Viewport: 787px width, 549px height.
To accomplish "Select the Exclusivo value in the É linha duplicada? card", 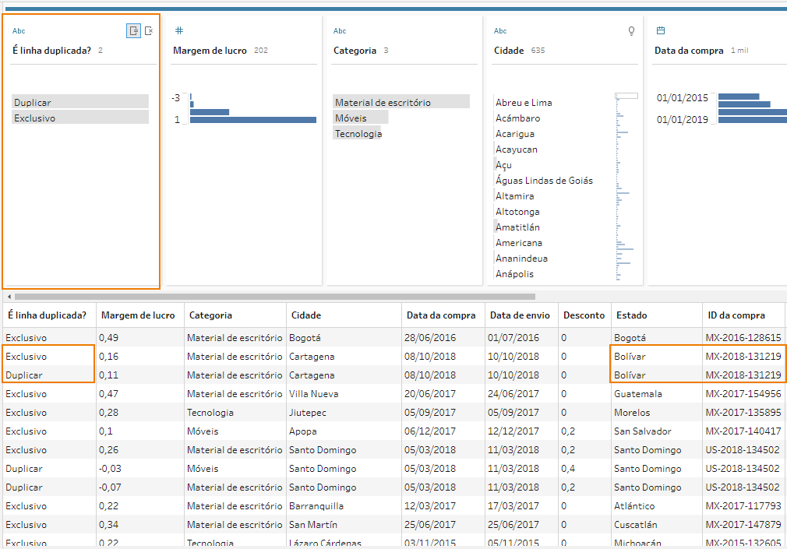I will pos(80,118).
